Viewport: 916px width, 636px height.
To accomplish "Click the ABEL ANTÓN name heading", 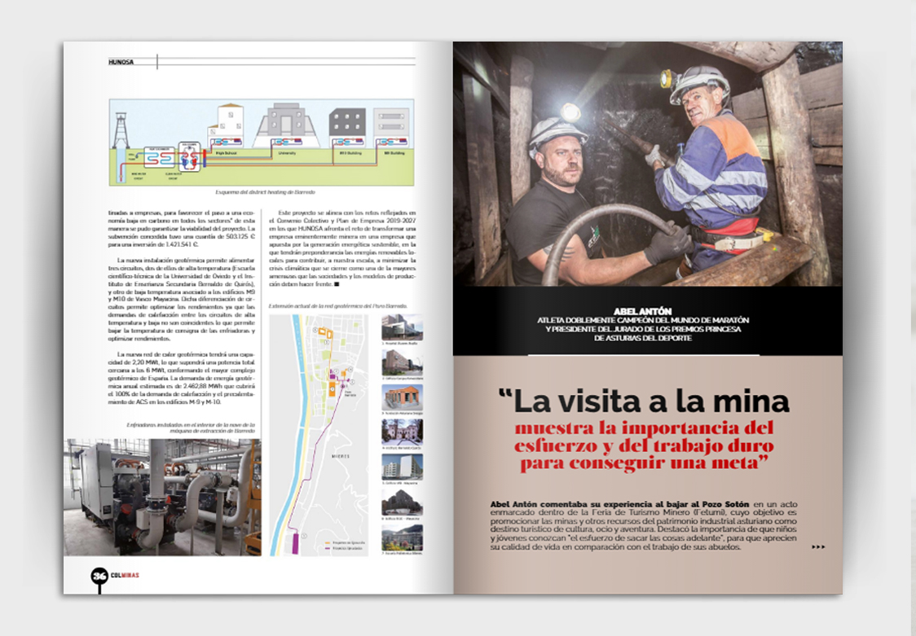I will (648, 310).
